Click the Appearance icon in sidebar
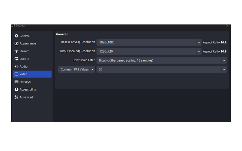Screen dimensions: 242x151 (16, 43)
